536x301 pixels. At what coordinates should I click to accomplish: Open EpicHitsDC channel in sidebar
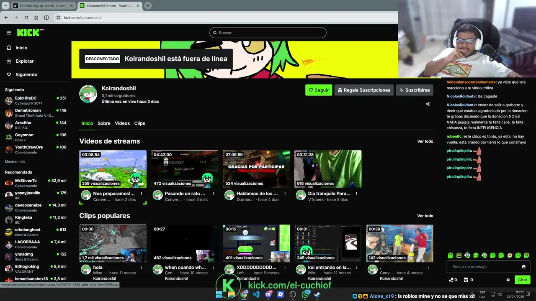36,100
